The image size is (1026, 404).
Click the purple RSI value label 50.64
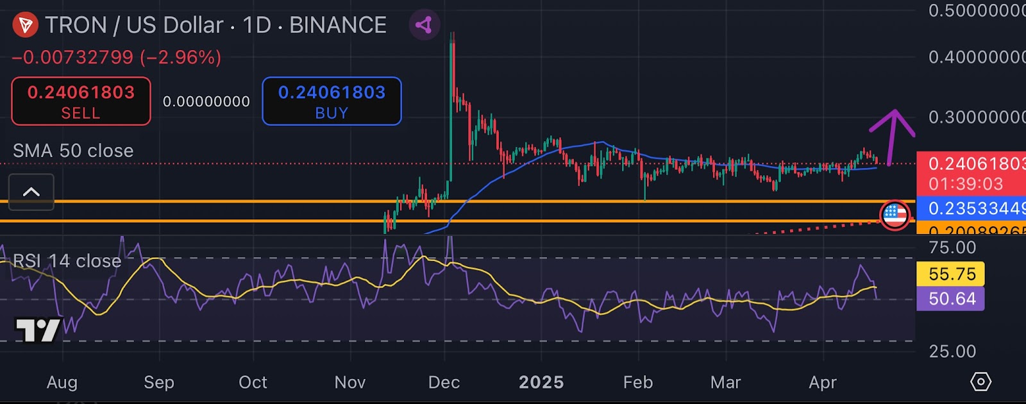point(951,299)
